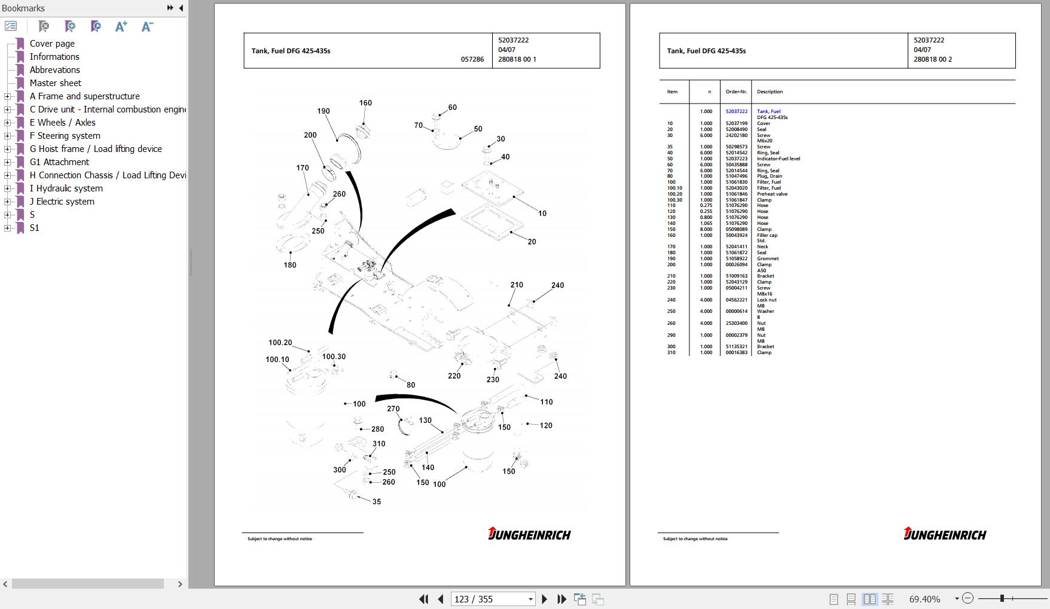The width and height of the screenshot is (1050, 609).
Task: Expand the Bookmarks panel with double arrows
Action: pyautogui.click(x=170, y=8)
